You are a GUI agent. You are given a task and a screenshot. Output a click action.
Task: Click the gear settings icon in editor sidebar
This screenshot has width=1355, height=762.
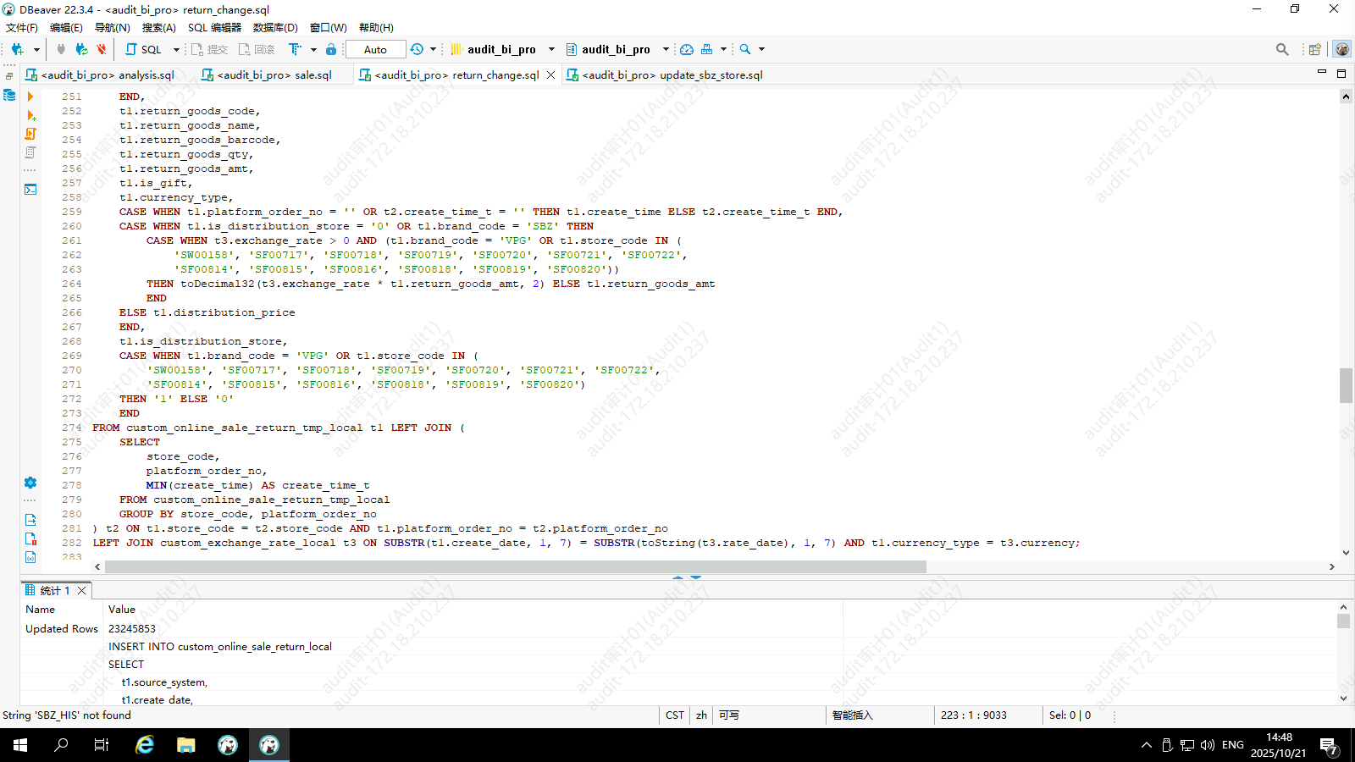point(30,483)
